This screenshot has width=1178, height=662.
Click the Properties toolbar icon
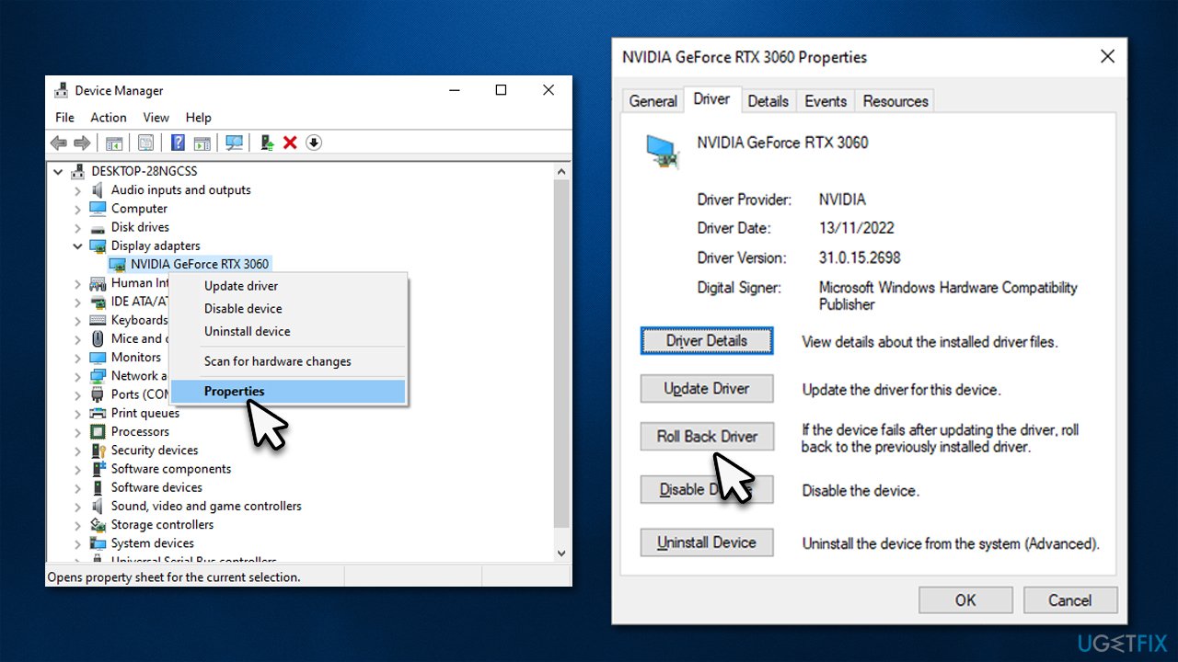(x=145, y=143)
